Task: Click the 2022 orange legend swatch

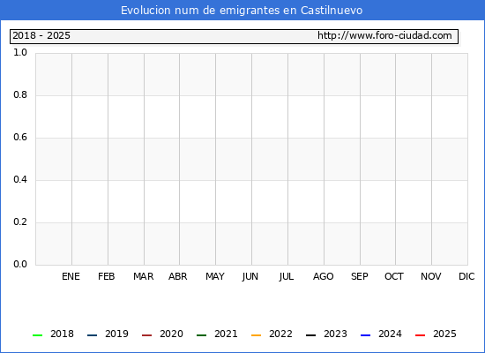Action: 256,335
